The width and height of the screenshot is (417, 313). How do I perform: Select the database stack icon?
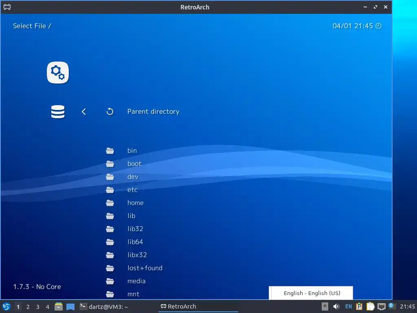click(x=58, y=112)
